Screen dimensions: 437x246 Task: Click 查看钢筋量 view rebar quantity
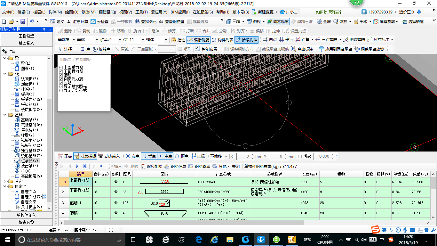coord(171,21)
